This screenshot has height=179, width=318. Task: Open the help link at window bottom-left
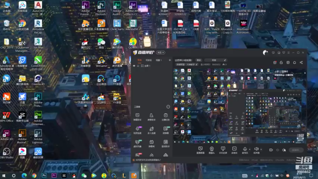(x=148, y=160)
